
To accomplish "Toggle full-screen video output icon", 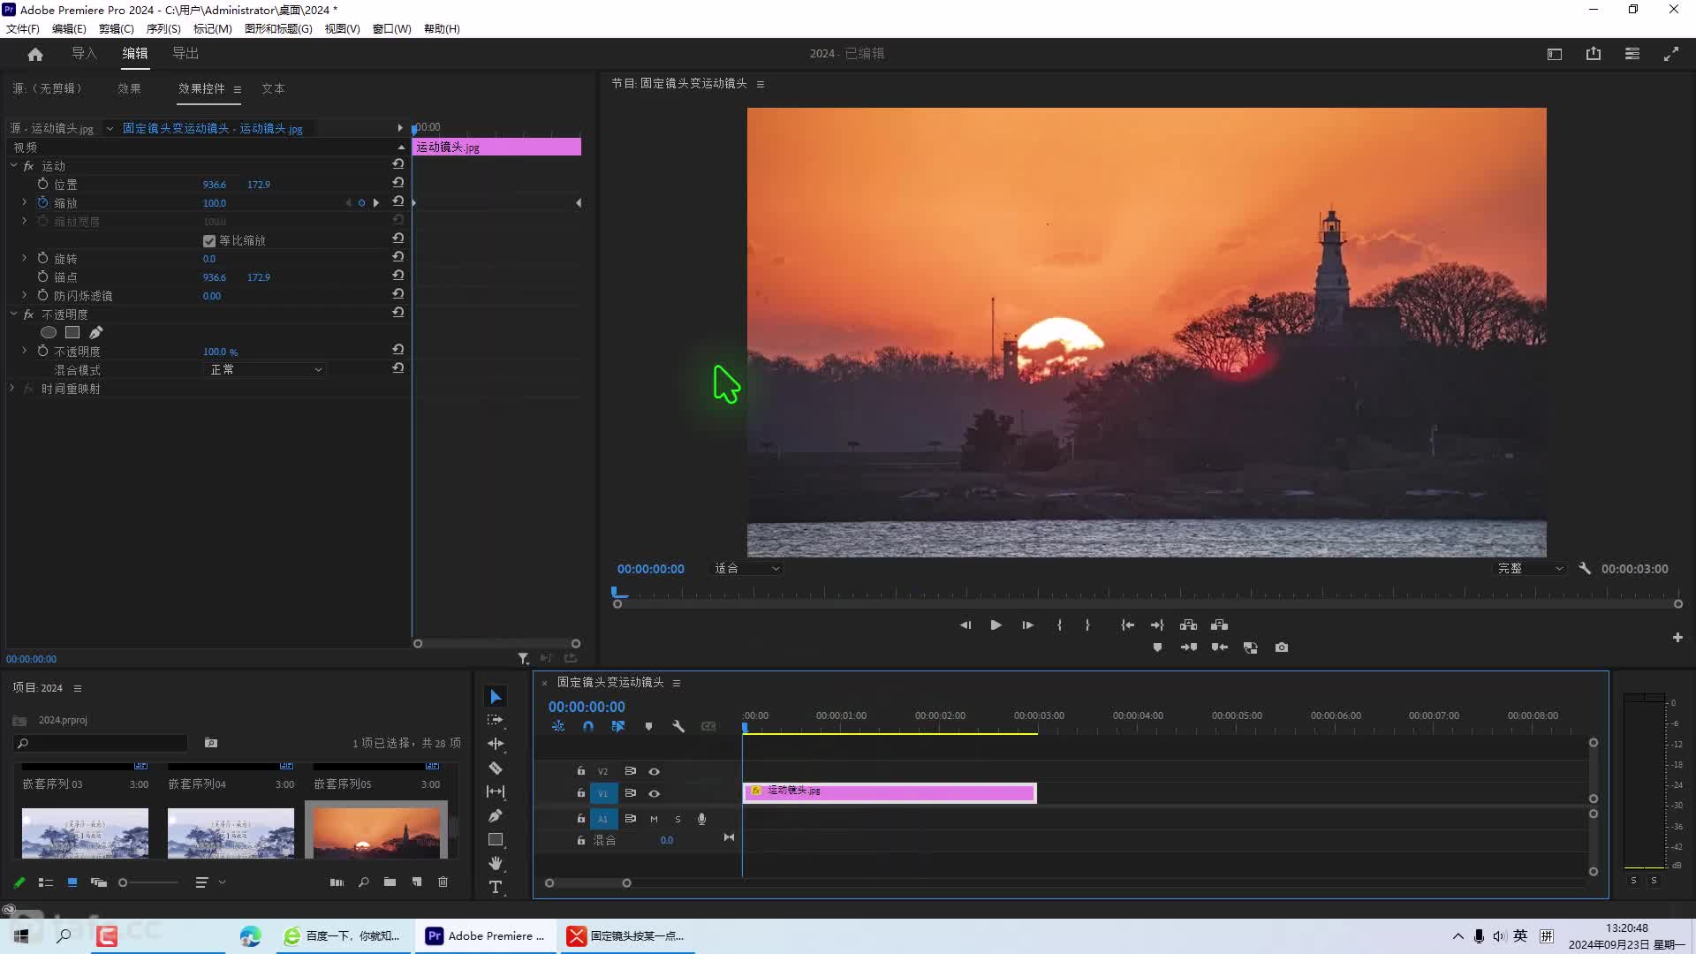I will (1671, 54).
